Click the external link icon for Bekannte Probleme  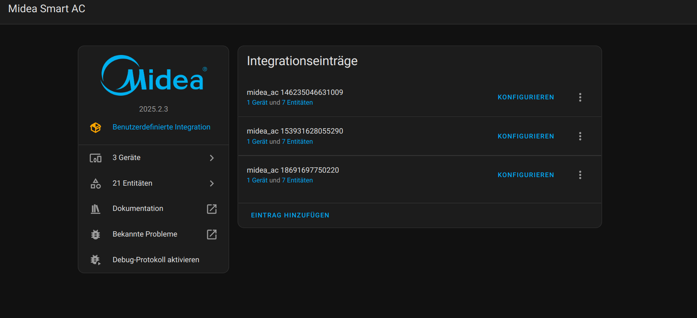(x=212, y=235)
